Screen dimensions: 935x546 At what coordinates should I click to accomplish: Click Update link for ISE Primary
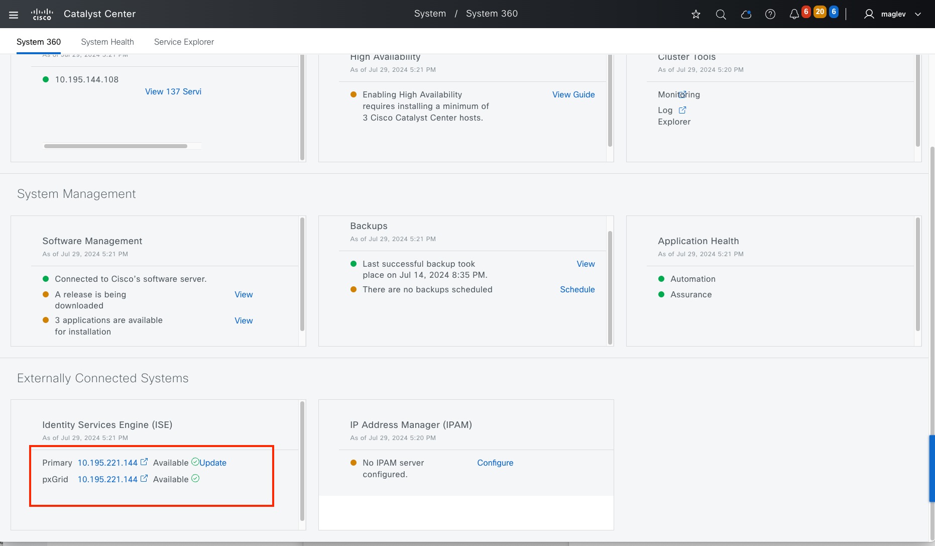coord(213,463)
